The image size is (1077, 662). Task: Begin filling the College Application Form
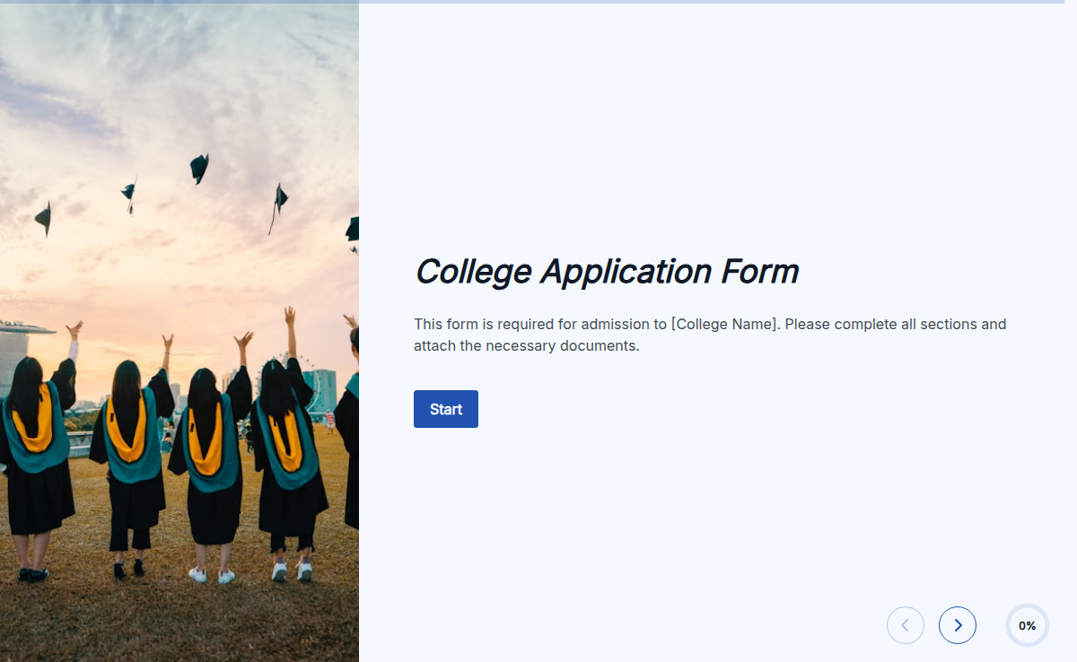[x=446, y=408]
